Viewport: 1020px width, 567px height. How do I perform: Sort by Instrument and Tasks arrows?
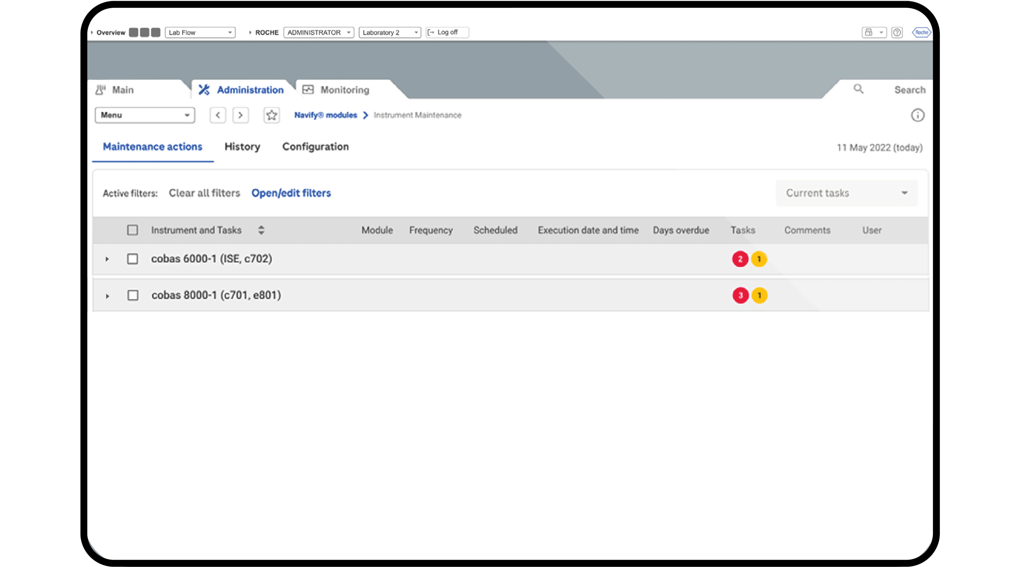261,230
